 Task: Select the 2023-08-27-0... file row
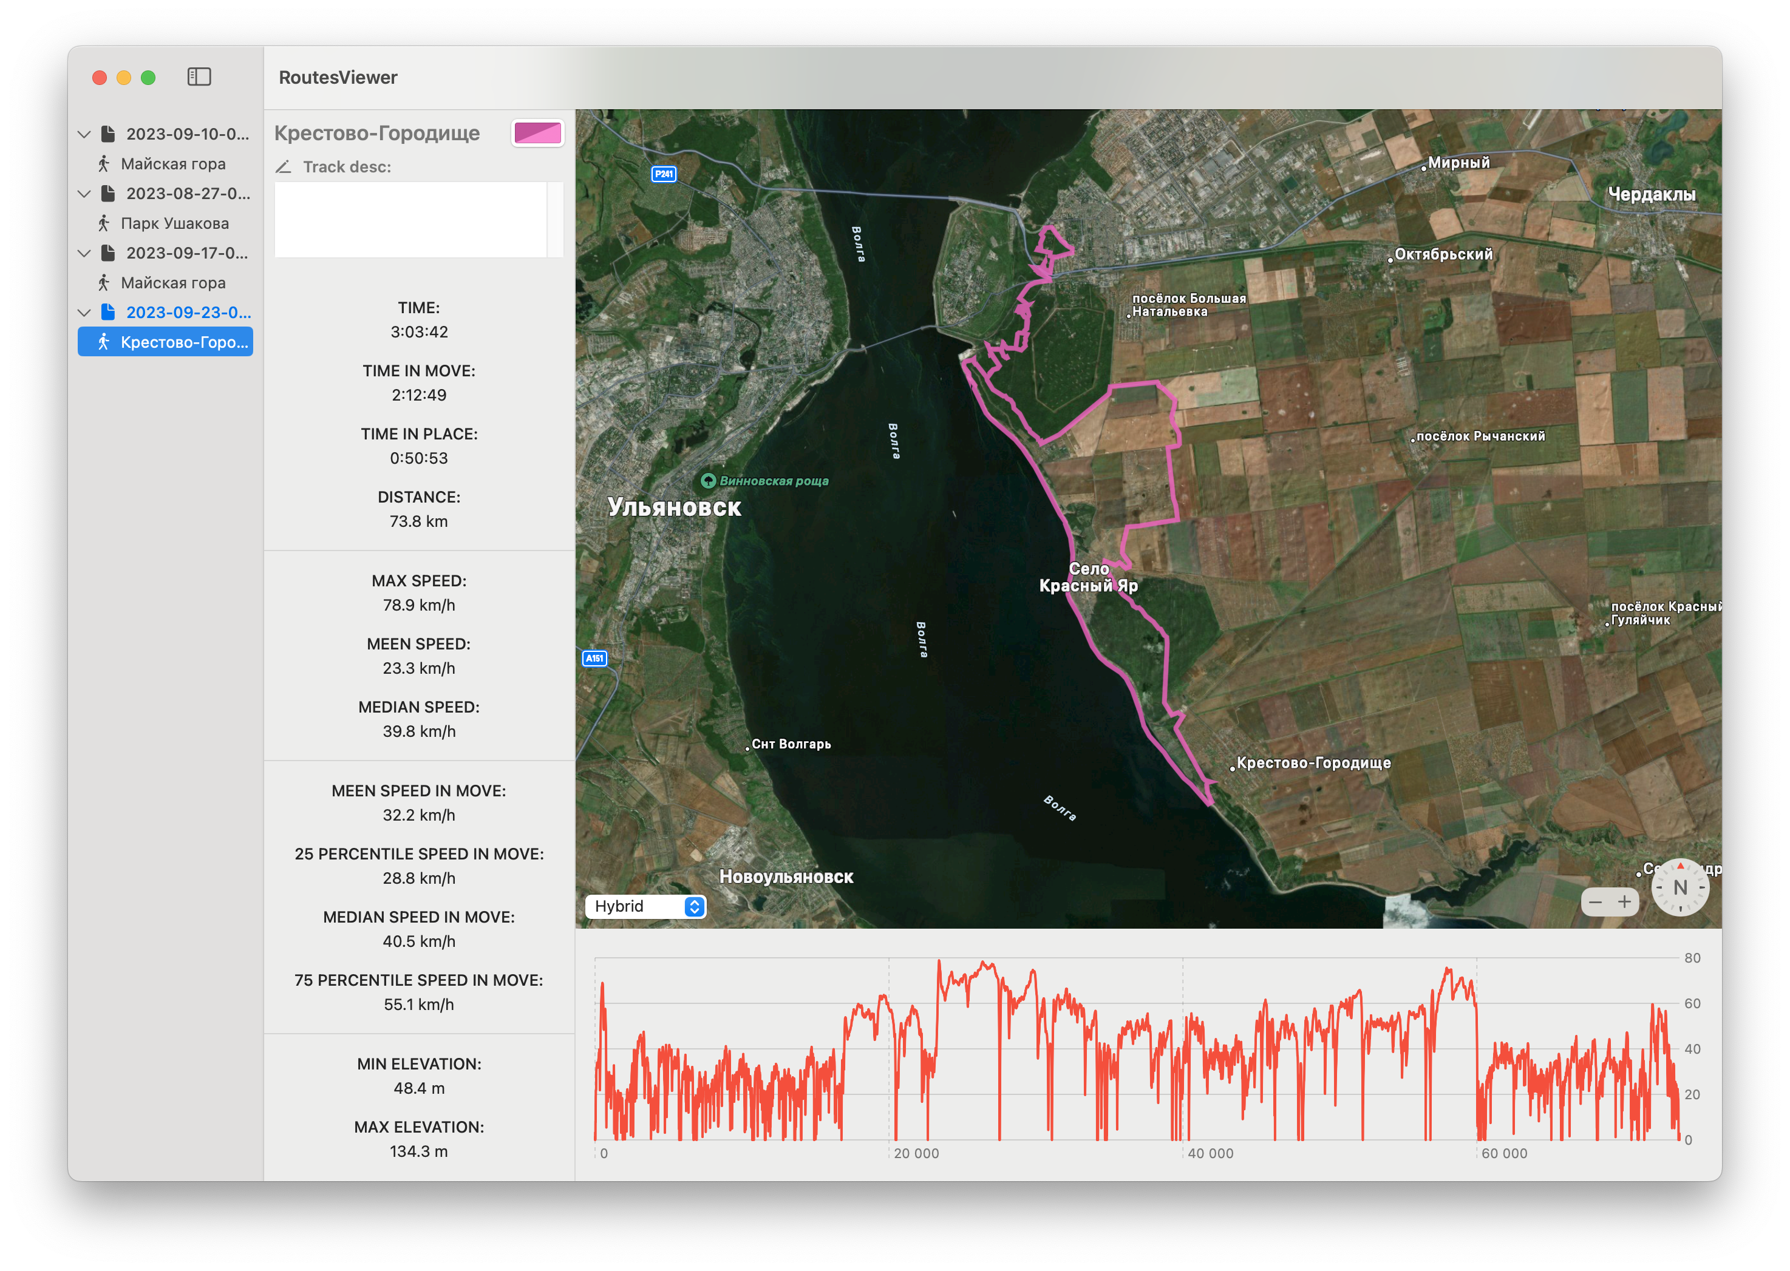(165, 193)
